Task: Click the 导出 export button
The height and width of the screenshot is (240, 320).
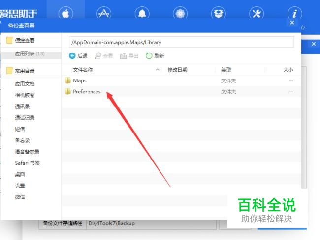Action: (x=129, y=56)
